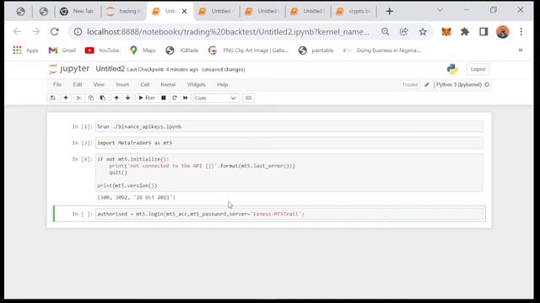
Task: Open the command palette keyboard icon
Action: (x=248, y=98)
